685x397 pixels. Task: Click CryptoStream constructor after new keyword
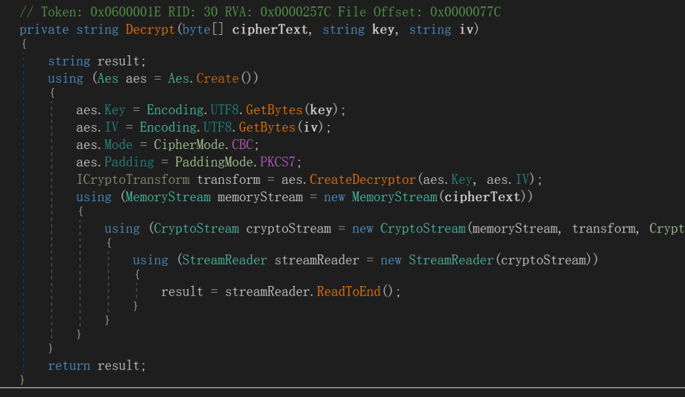tap(423, 229)
